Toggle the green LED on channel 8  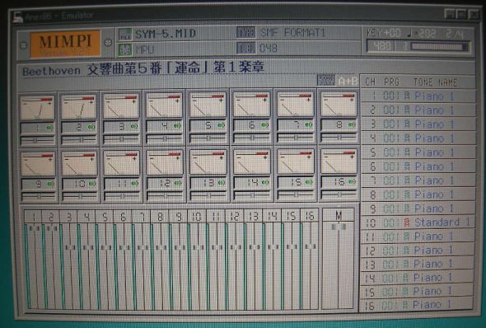(x=352, y=124)
